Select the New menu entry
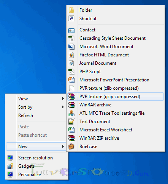The height and width of the screenshot is (184, 168). (36, 147)
